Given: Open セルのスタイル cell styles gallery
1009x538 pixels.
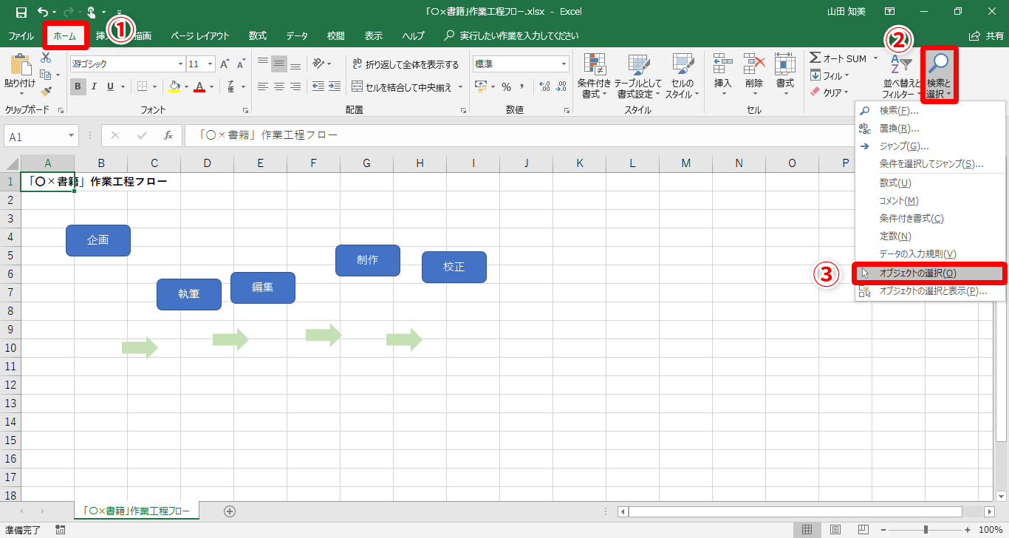Looking at the screenshot, I should 683,76.
